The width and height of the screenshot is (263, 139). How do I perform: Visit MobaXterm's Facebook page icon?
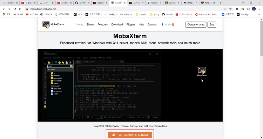[162, 24]
